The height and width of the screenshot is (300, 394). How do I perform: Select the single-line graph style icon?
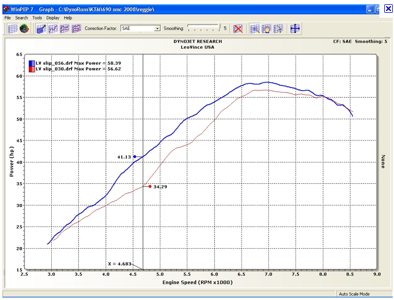point(53,29)
